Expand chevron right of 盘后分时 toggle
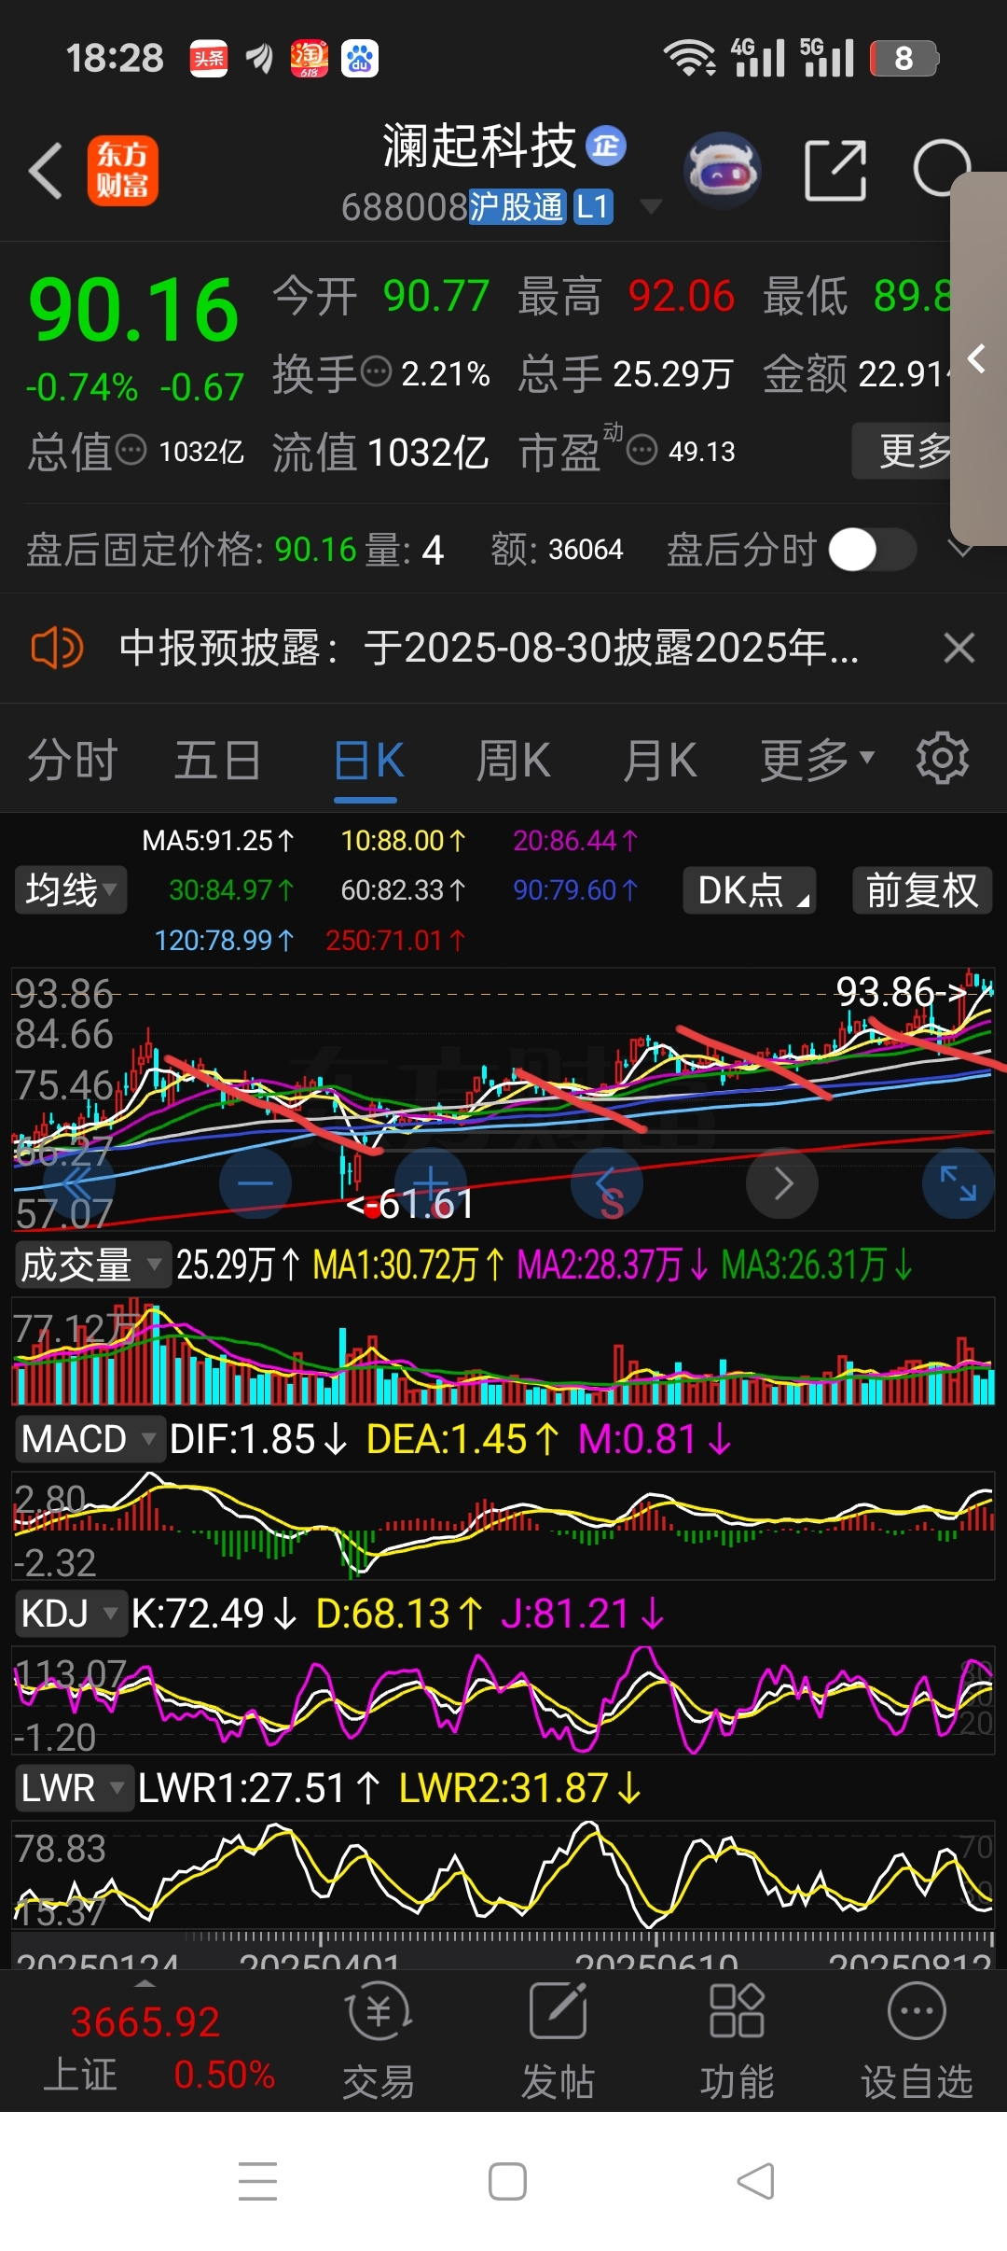This screenshot has width=1007, height=2251. [960, 550]
